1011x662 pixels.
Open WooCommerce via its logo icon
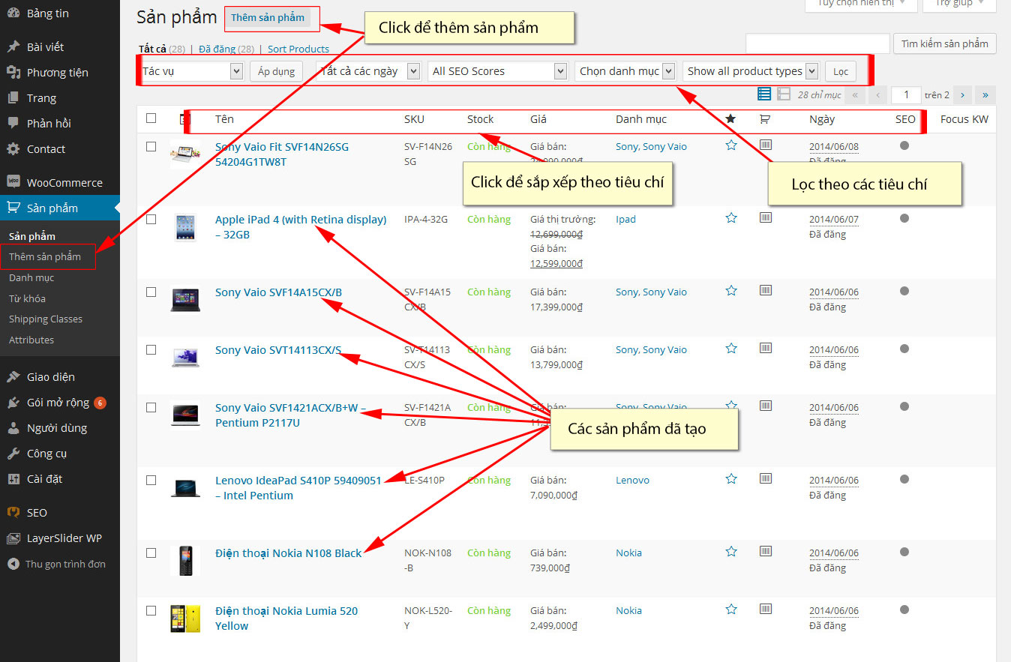(13, 182)
